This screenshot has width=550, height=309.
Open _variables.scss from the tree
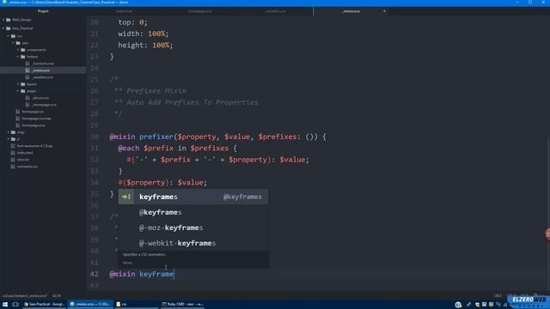click(x=43, y=77)
